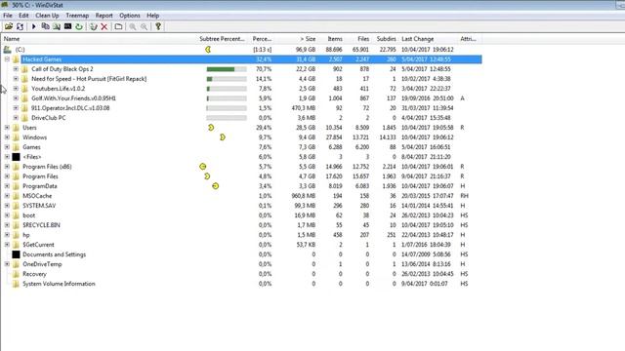
Task: Click the folder icon beside System Volume Information
Action: point(16,284)
